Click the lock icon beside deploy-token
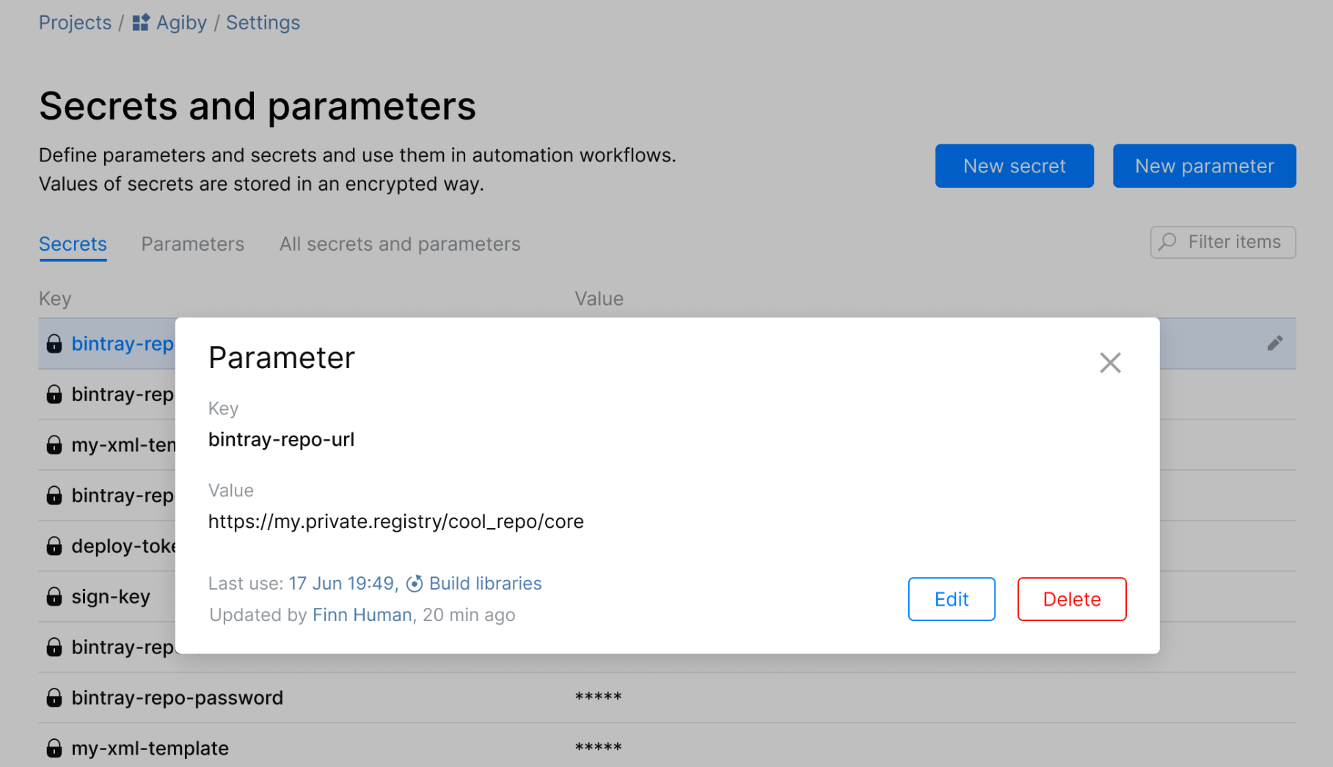1333x767 pixels. pyautogui.click(x=54, y=546)
